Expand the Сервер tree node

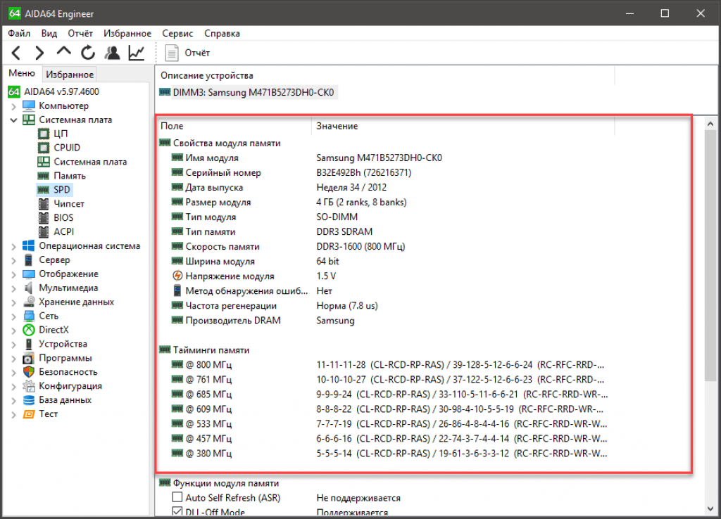[13, 260]
